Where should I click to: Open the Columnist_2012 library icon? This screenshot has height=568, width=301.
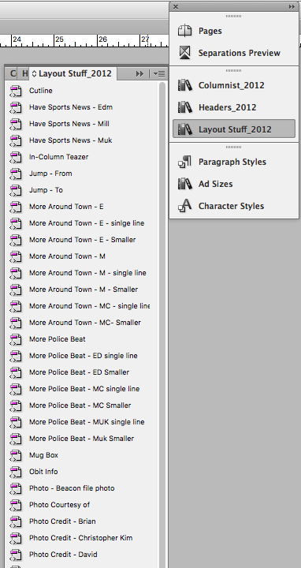185,85
